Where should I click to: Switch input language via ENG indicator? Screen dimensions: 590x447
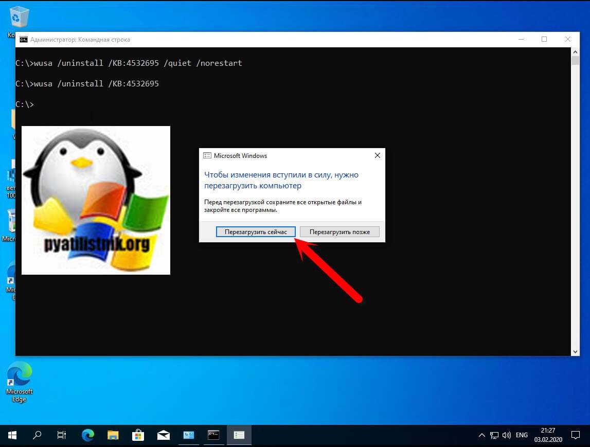coord(521,435)
